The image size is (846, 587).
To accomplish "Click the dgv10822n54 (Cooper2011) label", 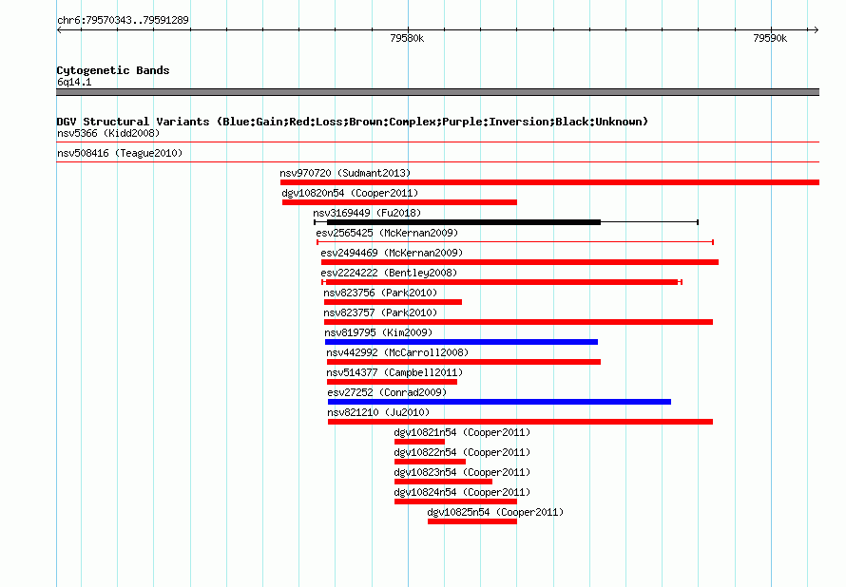I will [x=462, y=452].
